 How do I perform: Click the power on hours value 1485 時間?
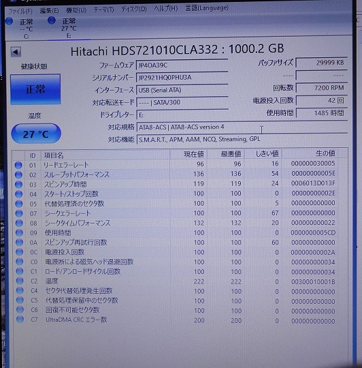tap(321, 113)
